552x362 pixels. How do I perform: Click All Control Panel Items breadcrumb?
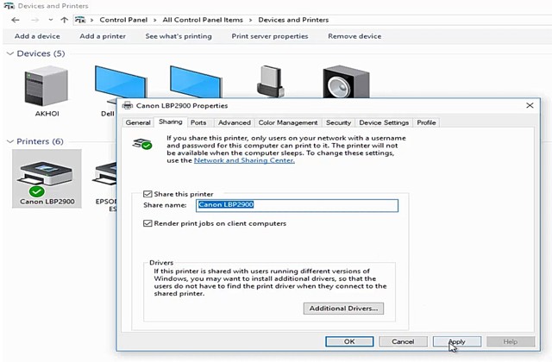tap(203, 20)
